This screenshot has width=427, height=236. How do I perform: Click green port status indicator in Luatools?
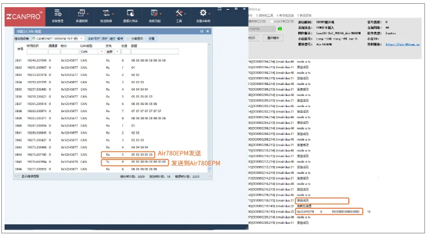click(x=280, y=29)
